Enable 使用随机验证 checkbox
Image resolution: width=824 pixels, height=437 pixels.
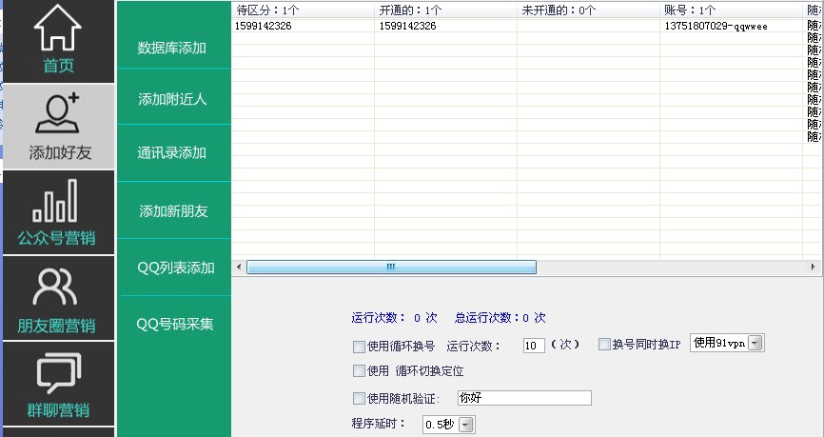coord(359,399)
